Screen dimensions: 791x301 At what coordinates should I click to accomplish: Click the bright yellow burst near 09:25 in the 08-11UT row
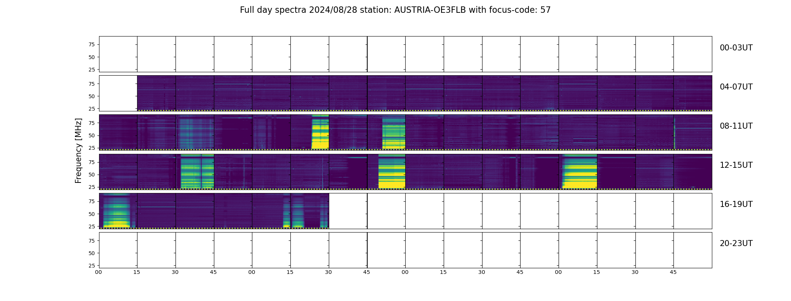tap(320, 132)
